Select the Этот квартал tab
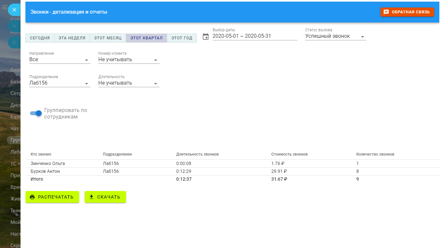 pyautogui.click(x=146, y=38)
